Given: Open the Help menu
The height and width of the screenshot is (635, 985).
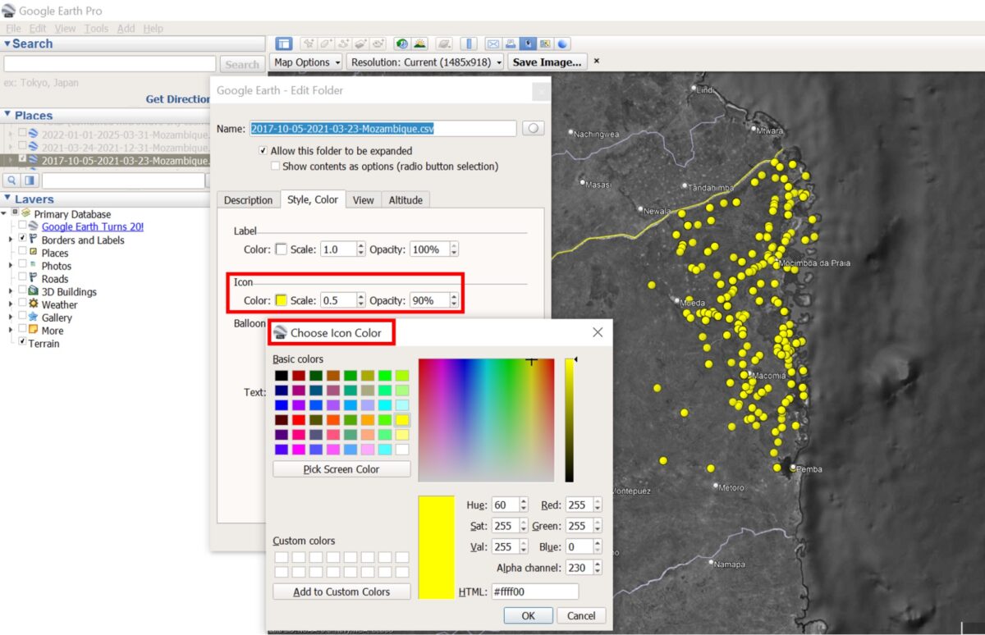Looking at the screenshot, I should click(x=153, y=29).
